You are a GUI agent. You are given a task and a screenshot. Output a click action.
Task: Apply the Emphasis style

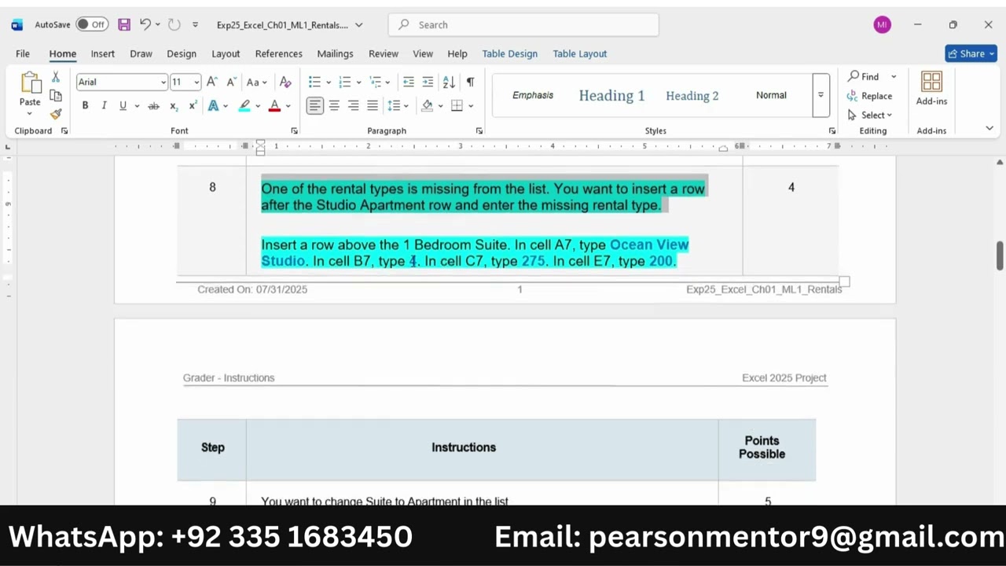click(533, 95)
